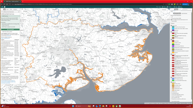Check the Community Diagnostic Centres checkbox
This screenshot has height=108, width=193.
[x=171, y=95]
